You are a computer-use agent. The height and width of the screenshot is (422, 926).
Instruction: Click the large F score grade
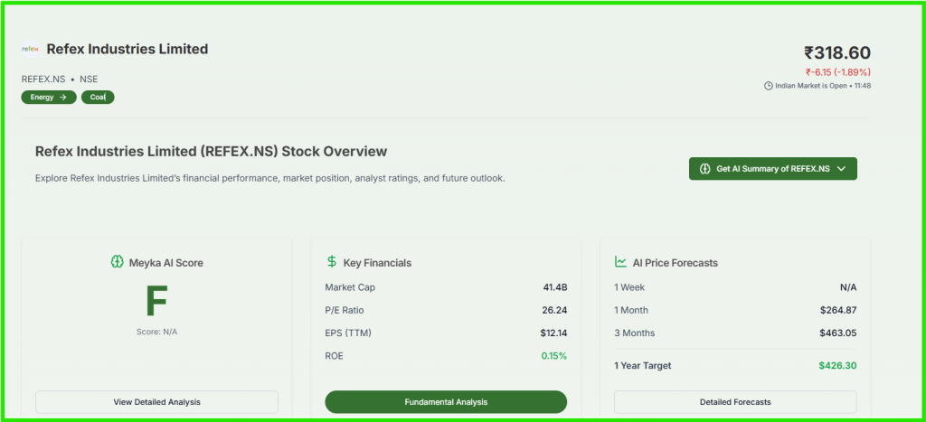pyautogui.click(x=156, y=302)
